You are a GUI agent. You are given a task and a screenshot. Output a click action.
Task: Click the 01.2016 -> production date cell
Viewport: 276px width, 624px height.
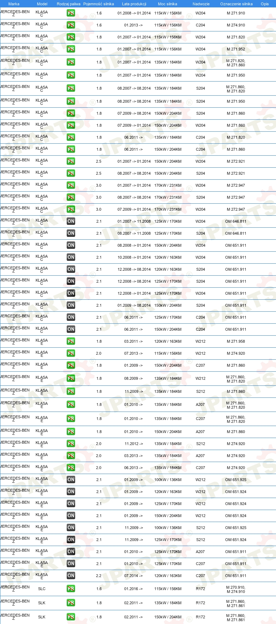tap(133, 589)
